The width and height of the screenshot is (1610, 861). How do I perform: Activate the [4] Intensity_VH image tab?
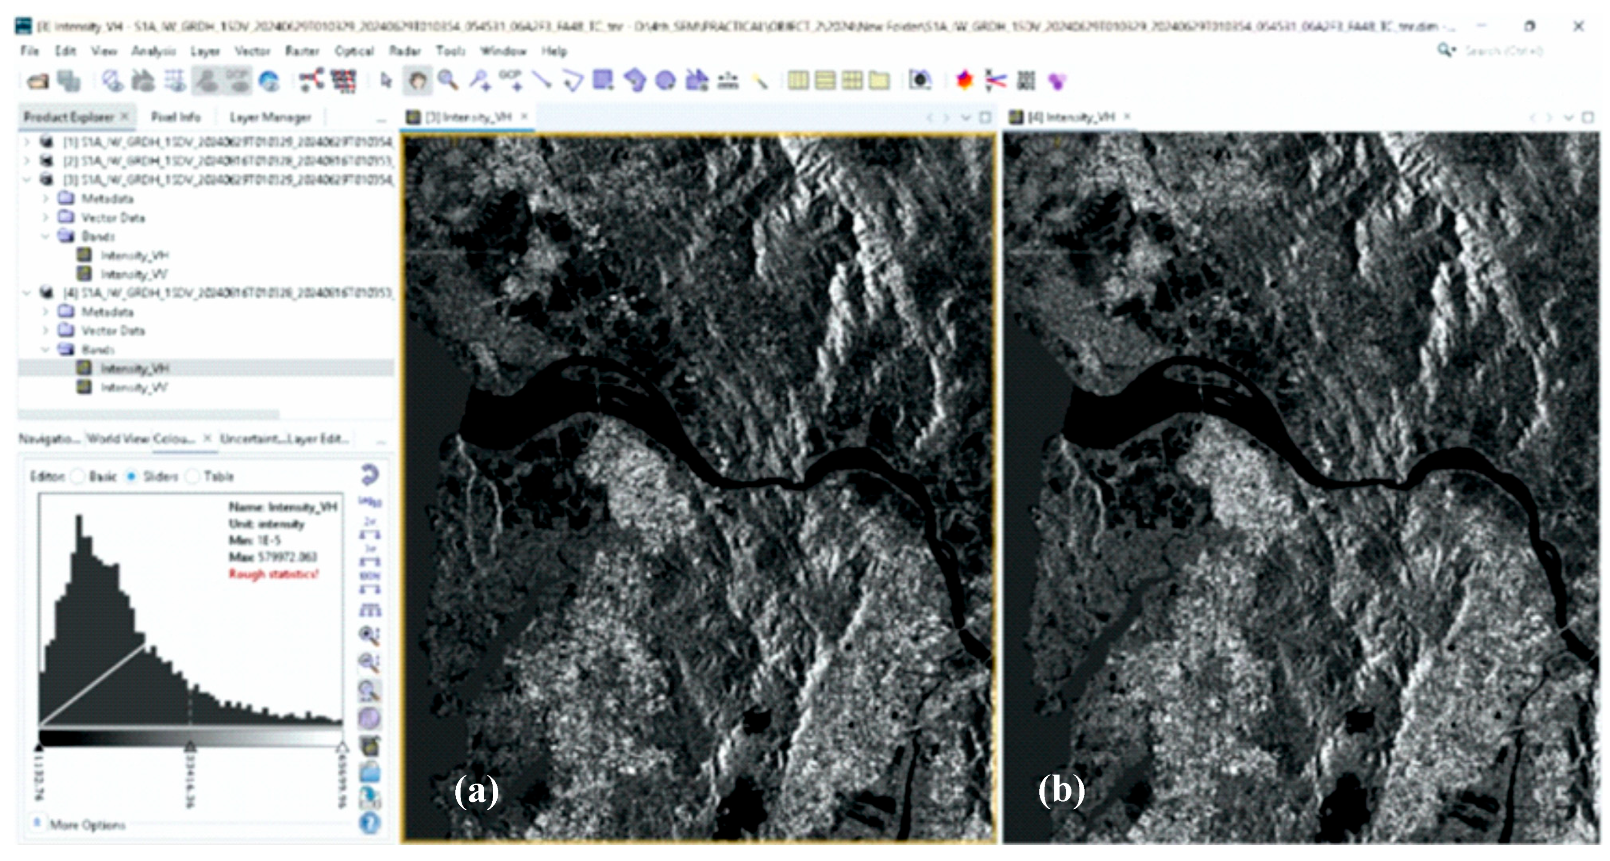[x=1071, y=117]
